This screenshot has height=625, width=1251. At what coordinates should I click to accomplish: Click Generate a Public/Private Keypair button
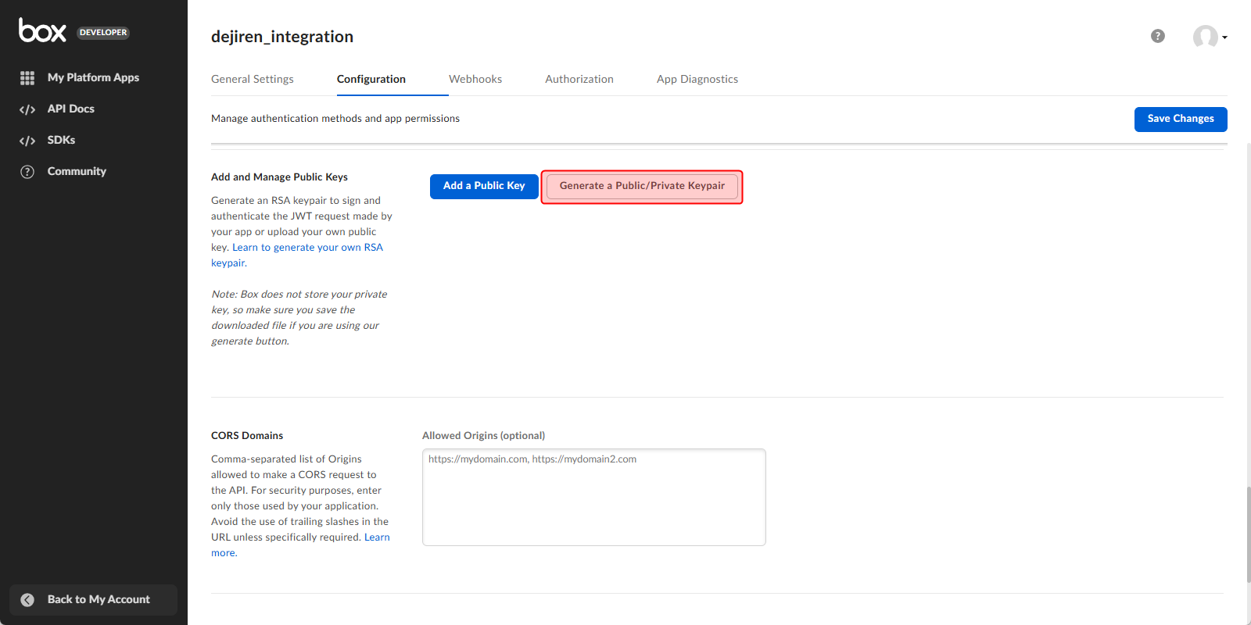coord(642,186)
